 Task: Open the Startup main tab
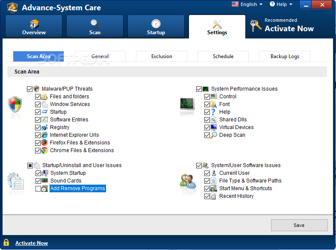pos(156,26)
